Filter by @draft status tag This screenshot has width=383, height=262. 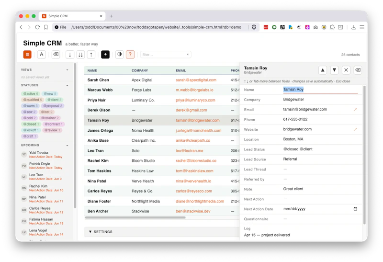(29, 137)
